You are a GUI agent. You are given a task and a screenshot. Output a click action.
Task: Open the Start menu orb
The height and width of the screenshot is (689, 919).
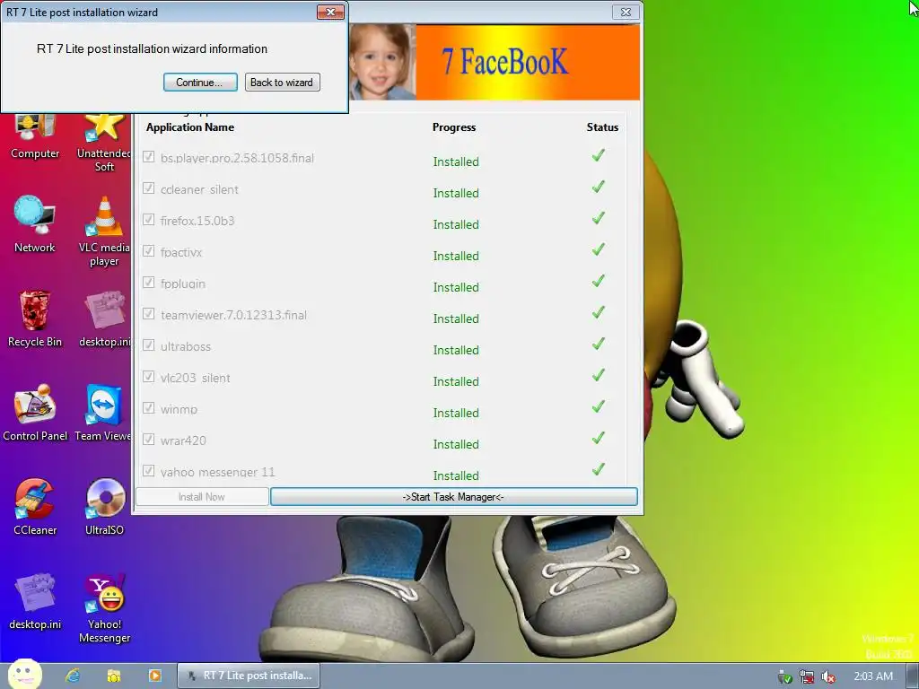(x=24, y=675)
